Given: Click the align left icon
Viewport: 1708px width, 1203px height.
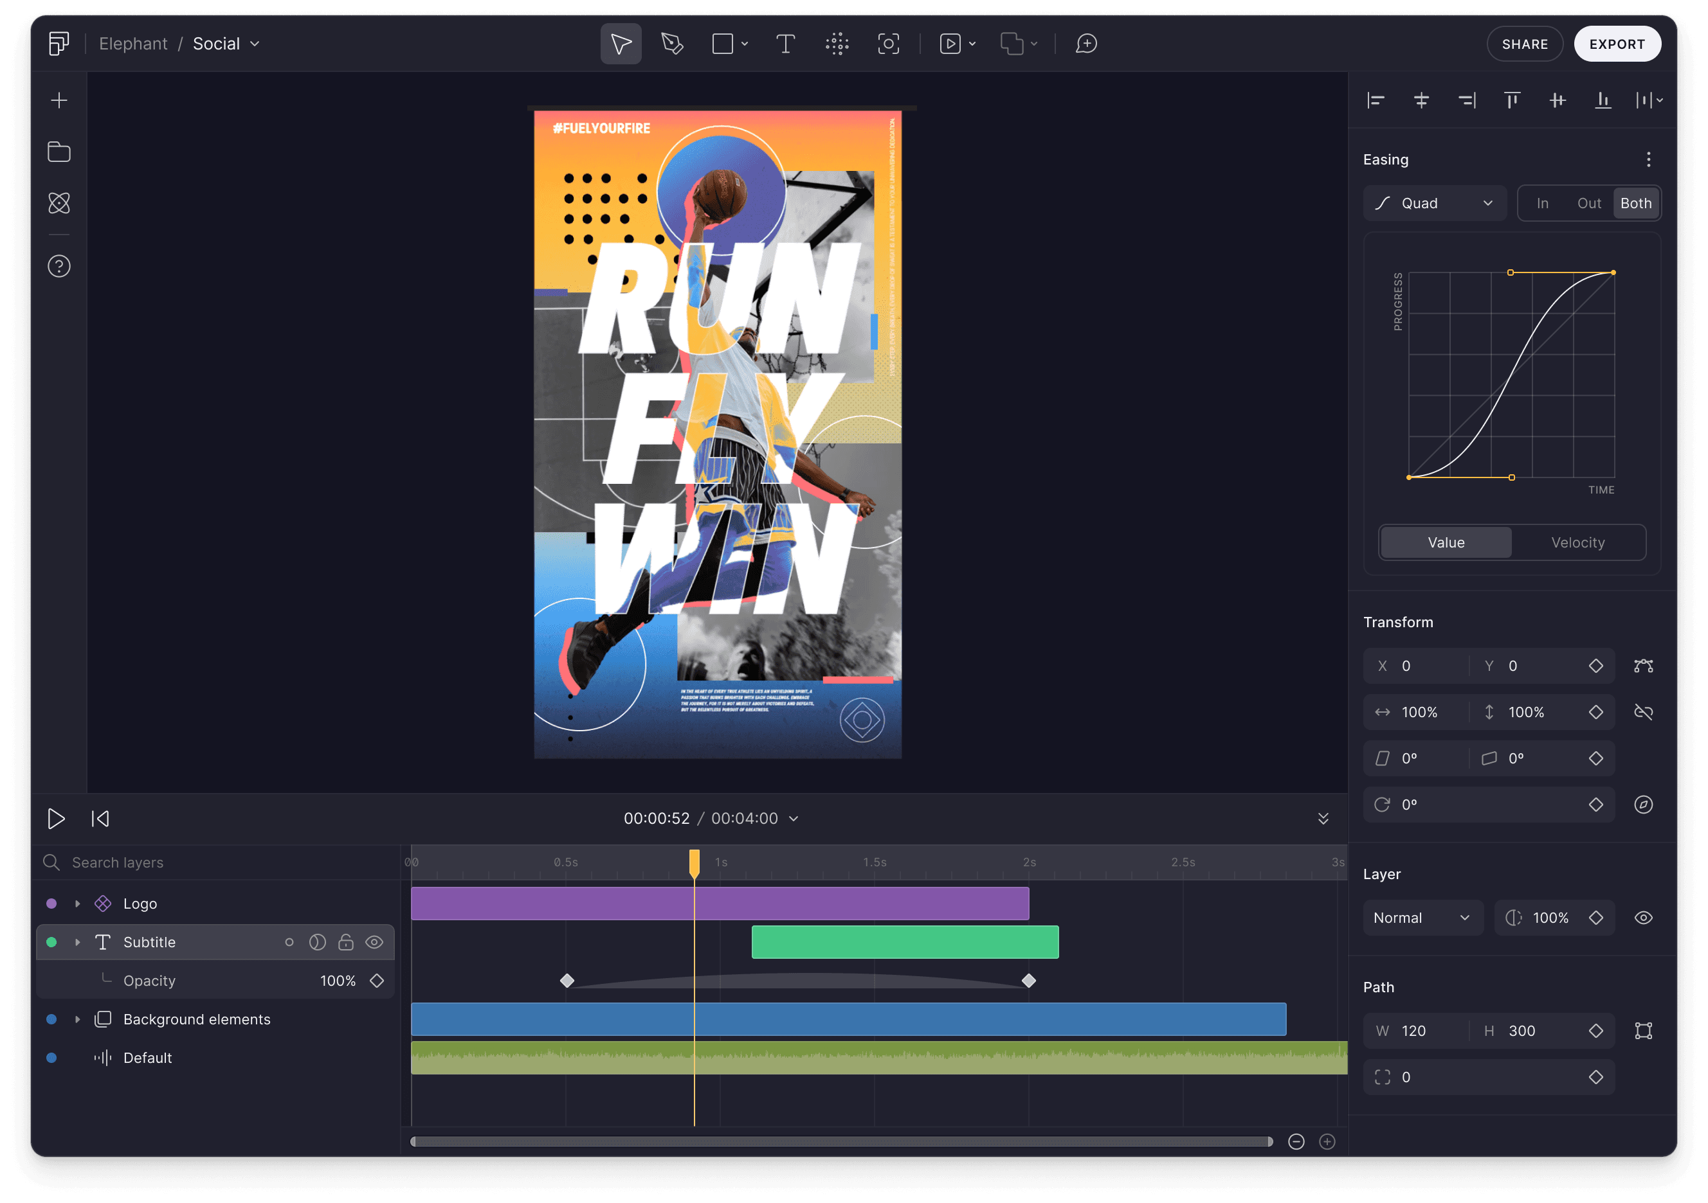Looking at the screenshot, I should (1376, 100).
